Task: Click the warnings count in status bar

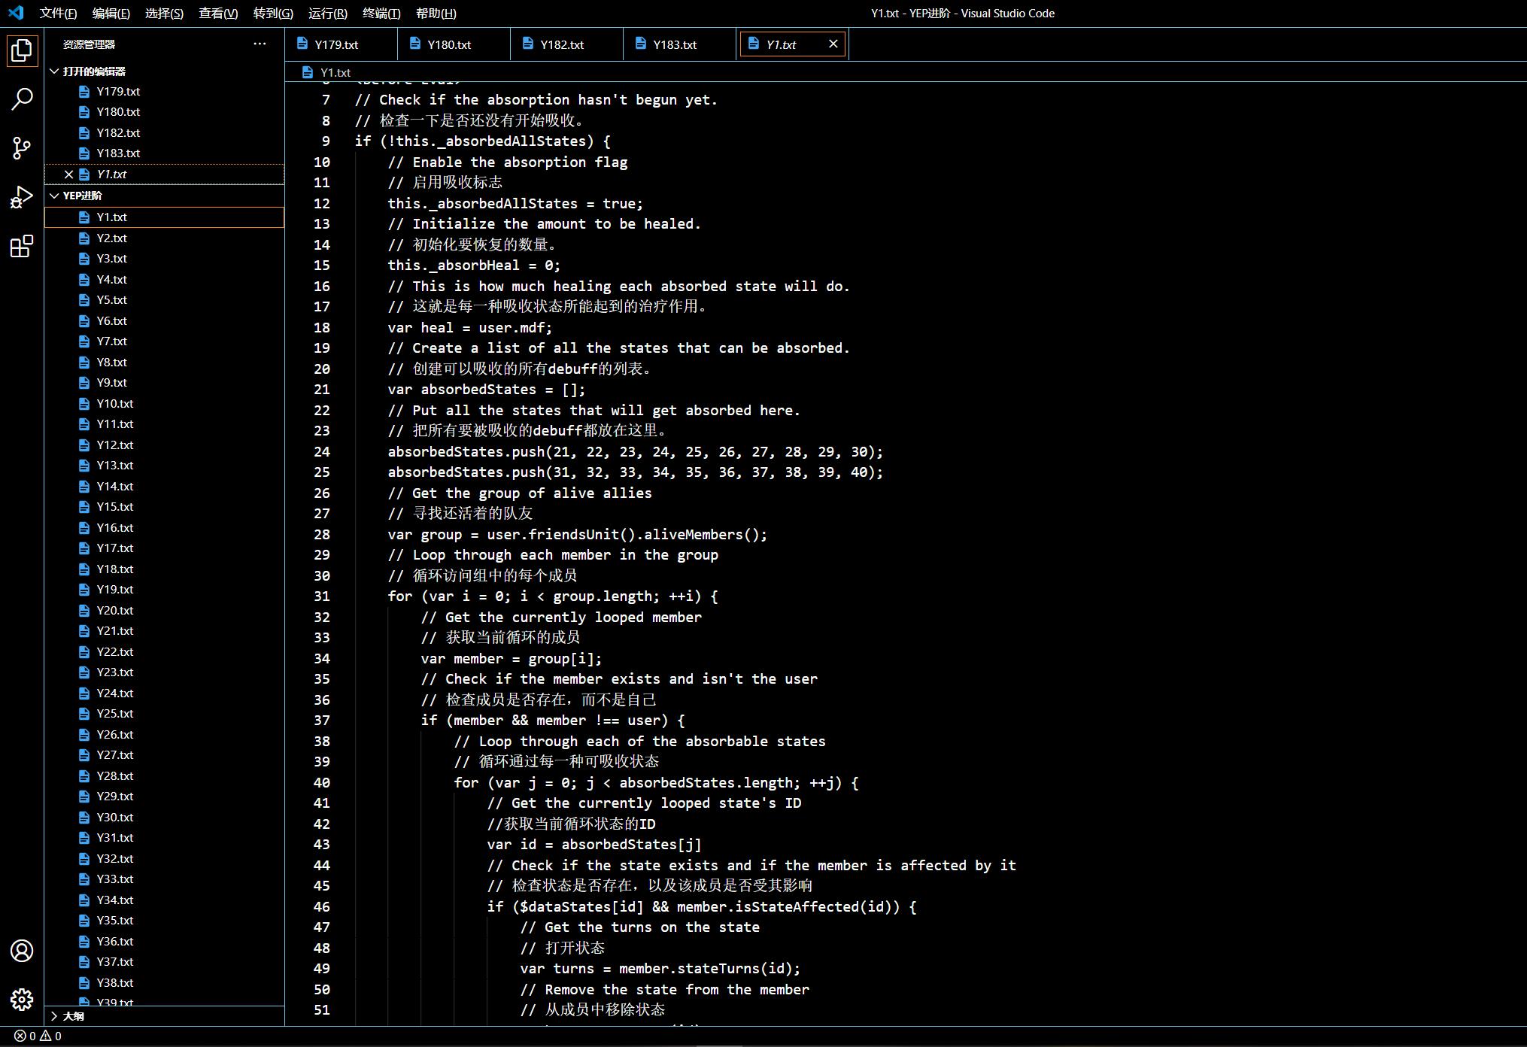Action: [x=51, y=1036]
